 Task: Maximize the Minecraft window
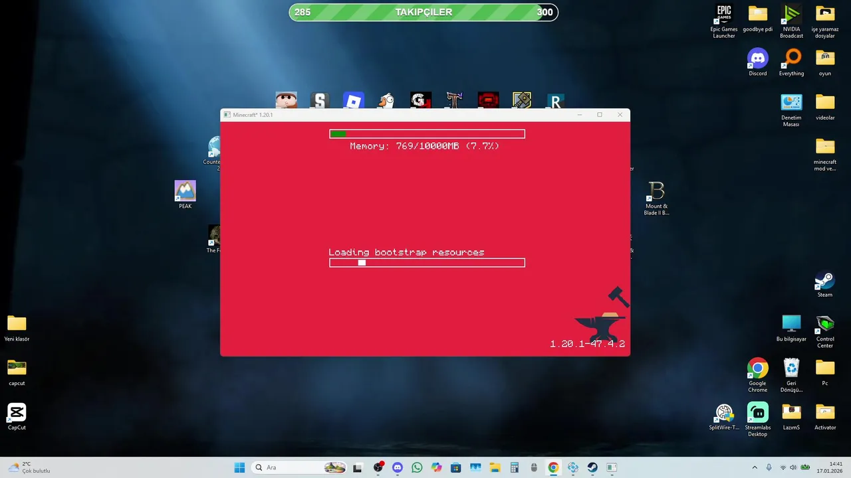coord(599,115)
